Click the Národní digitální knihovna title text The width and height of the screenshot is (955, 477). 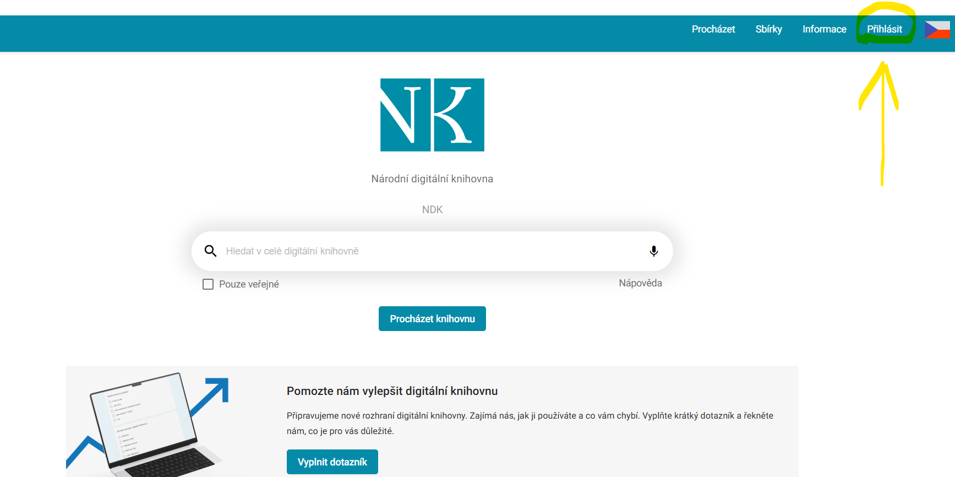432,179
